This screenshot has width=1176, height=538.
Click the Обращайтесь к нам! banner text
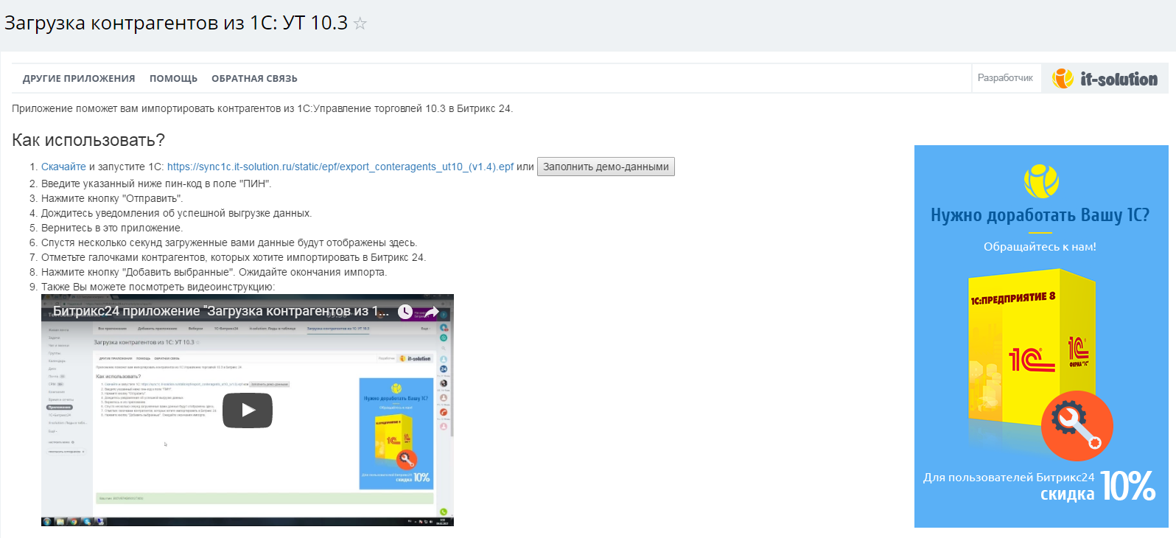[x=1040, y=247]
